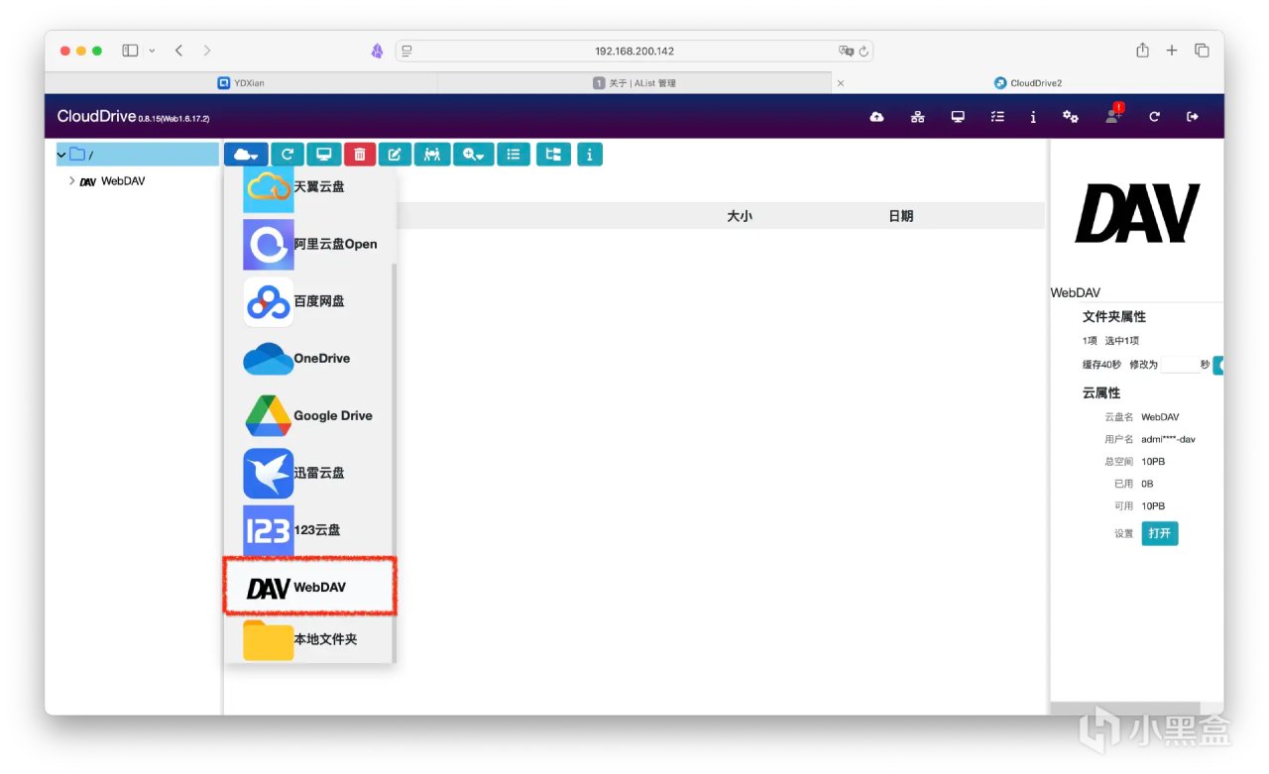The width and height of the screenshot is (1269, 774).
Task: Click the 大小 column header
Action: tap(740, 216)
